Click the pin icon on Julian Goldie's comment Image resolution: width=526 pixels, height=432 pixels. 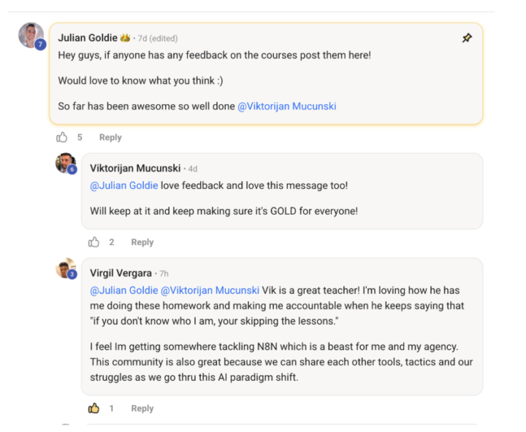[x=468, y=38]
